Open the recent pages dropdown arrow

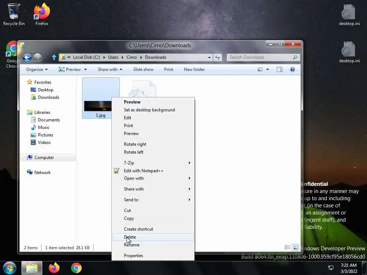44,57
